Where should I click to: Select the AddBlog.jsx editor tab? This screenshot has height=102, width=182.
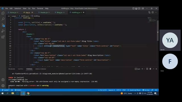[x=76, y=12]
